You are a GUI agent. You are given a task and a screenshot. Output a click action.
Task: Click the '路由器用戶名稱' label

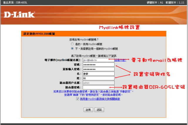[70, 83]
